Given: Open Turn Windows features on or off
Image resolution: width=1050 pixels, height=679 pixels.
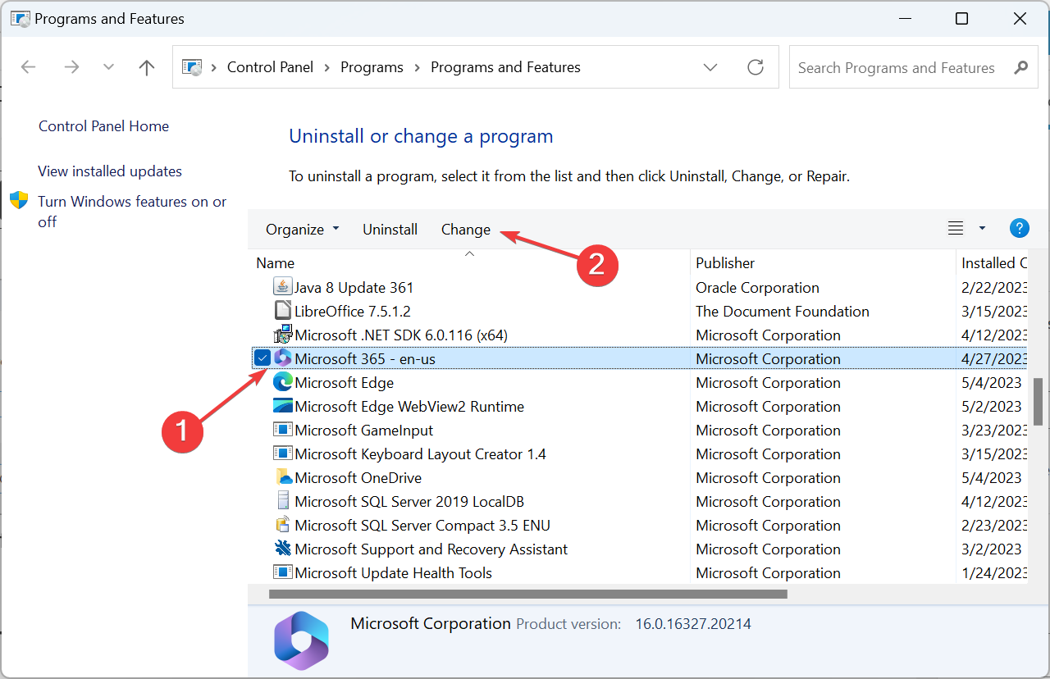Looking at the screenshot, I should pyautogui.click(x=132, y=212).
